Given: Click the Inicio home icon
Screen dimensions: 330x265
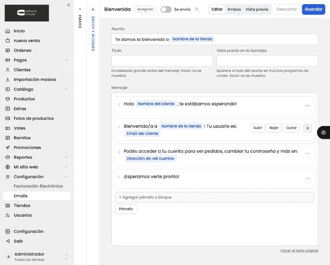Looking at the screenshot, I should (x=7, y=31).
